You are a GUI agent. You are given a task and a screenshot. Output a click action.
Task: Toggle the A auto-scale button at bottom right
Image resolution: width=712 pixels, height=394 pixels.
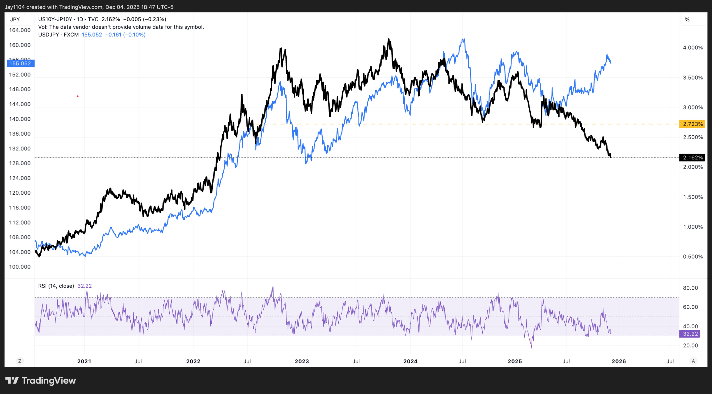[x=693, y=361]
